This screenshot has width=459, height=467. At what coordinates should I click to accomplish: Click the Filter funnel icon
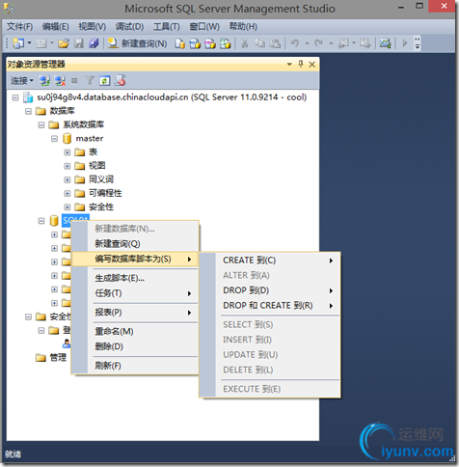[90, 80]
